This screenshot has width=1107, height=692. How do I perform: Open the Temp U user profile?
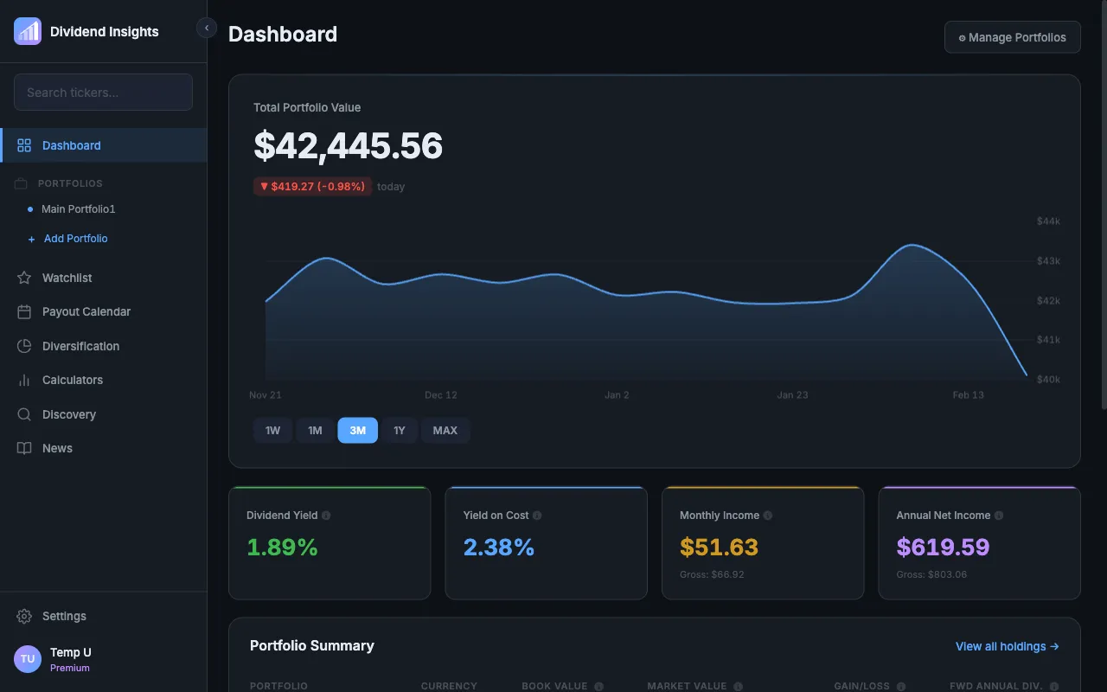[69, 658]
